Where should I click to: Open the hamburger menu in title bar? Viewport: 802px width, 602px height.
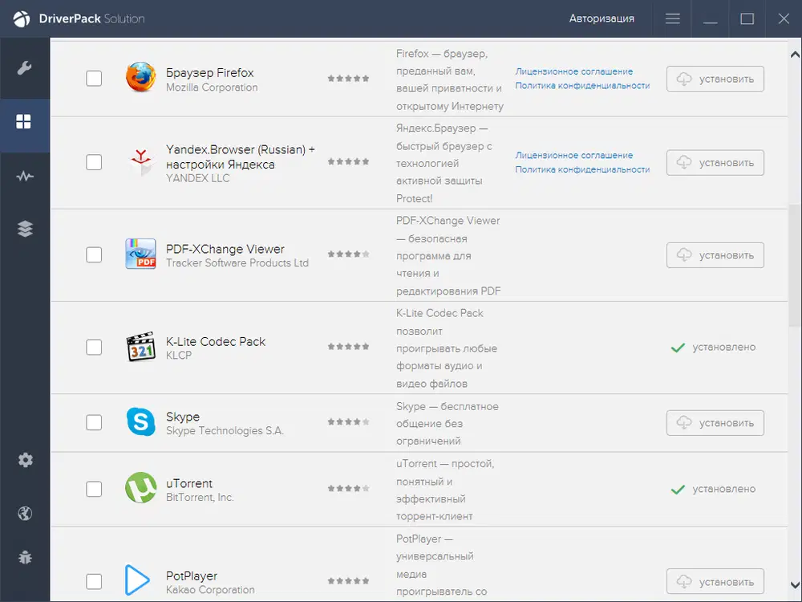point(673,18)
